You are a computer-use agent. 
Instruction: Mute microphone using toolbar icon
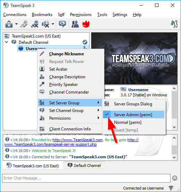click(x=35, y=24)
